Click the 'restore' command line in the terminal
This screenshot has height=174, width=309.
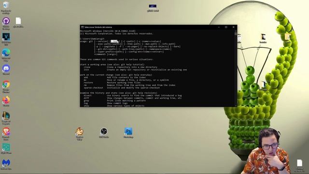pos(112,83)
